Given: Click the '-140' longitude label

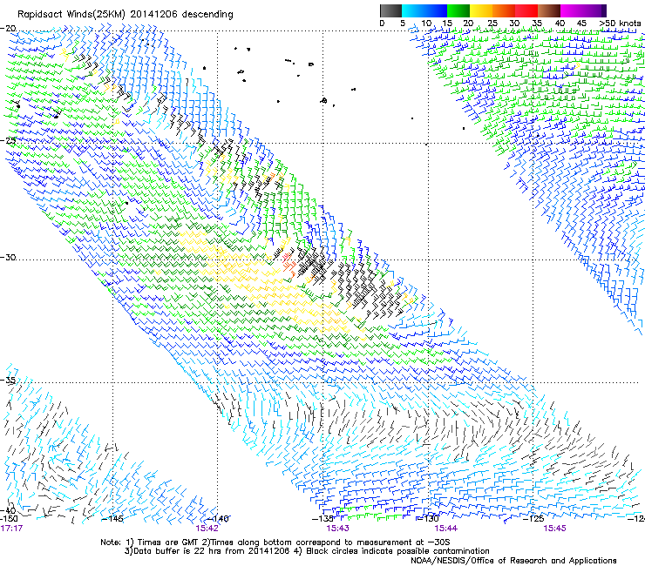Looking at the screenshot, I should [x=218, y=519].
